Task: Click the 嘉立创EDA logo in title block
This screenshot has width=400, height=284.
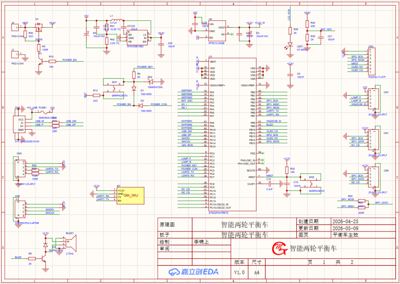Action: (x=193, y=272)
